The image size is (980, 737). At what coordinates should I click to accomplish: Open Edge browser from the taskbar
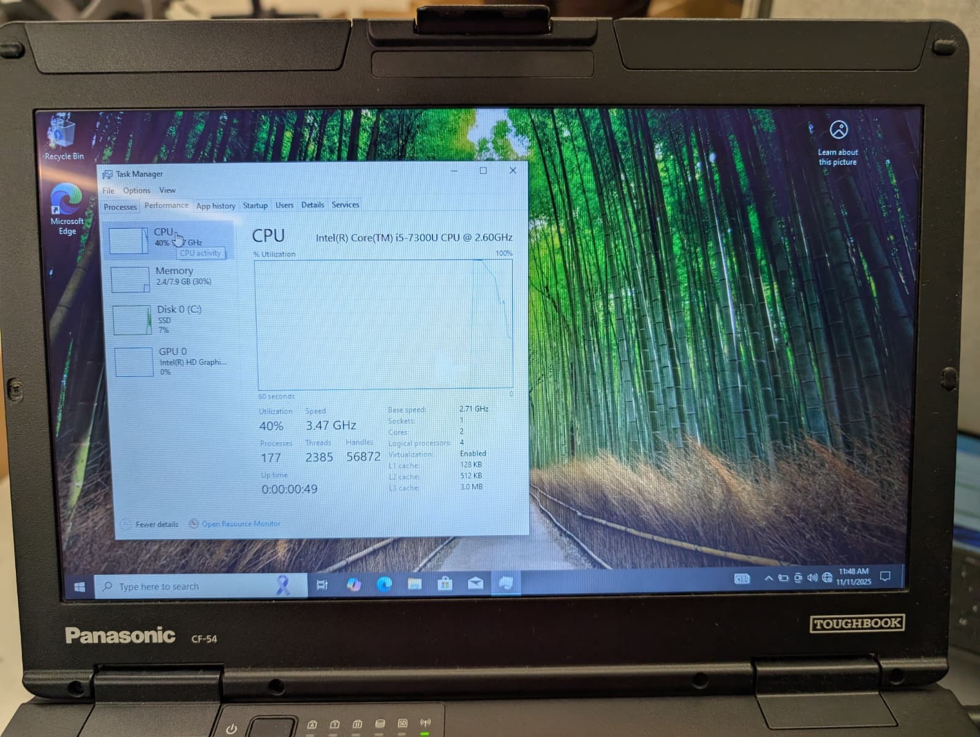click(384, 585)
